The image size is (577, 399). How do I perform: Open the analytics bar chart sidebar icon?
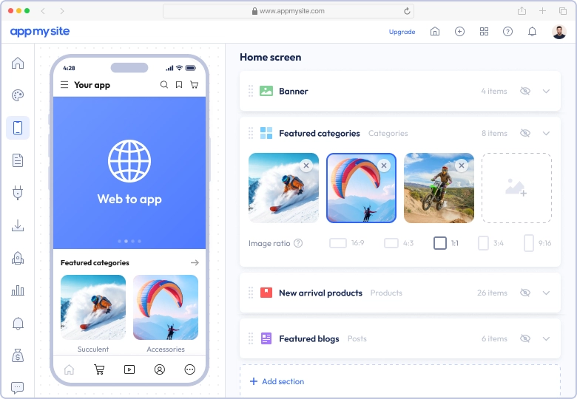pos(18,290)
